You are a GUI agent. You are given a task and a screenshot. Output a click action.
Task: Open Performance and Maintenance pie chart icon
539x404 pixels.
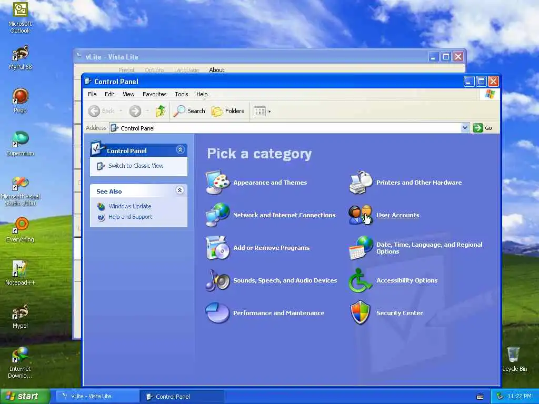click(x=217, y=312)
